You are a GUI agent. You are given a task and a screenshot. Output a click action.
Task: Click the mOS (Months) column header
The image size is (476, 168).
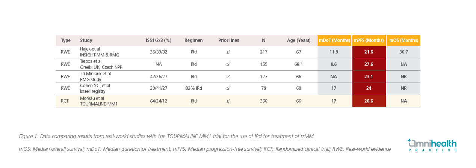pyautogui.click(x=403, y=40)
